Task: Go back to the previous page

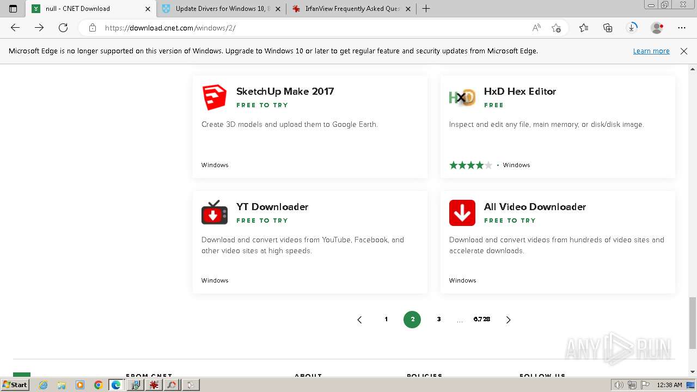Action: tap(15, 28)
